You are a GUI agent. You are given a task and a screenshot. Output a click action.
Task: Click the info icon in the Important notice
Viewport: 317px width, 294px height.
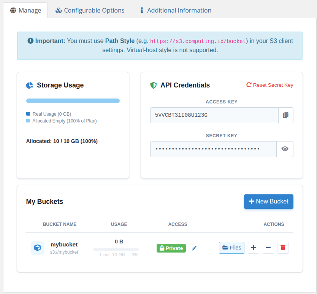pos(30,40)
